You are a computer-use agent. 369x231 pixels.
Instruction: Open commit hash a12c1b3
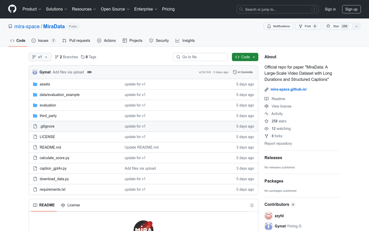tap(205, 72)
